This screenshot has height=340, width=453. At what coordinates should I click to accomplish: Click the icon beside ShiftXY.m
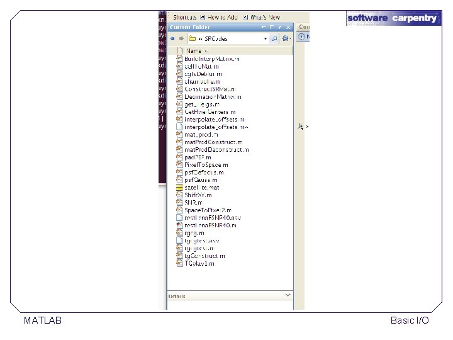tap(179, 195)
